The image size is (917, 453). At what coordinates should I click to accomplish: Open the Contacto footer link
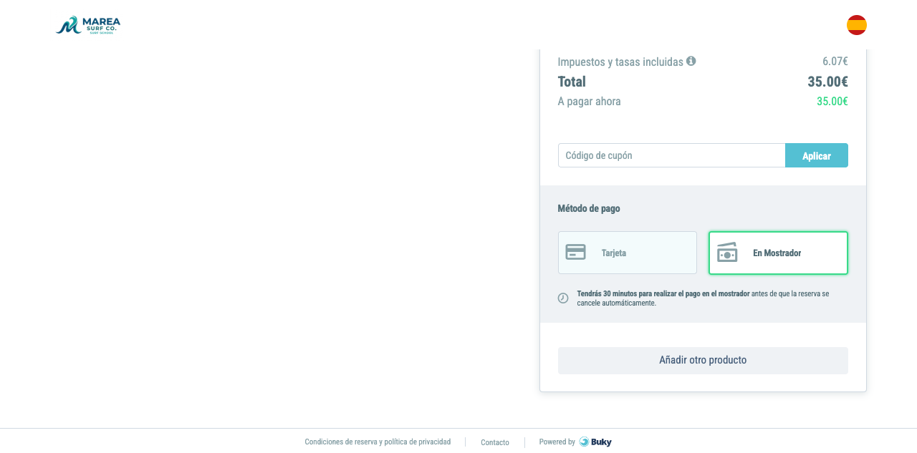click(495, 442)
